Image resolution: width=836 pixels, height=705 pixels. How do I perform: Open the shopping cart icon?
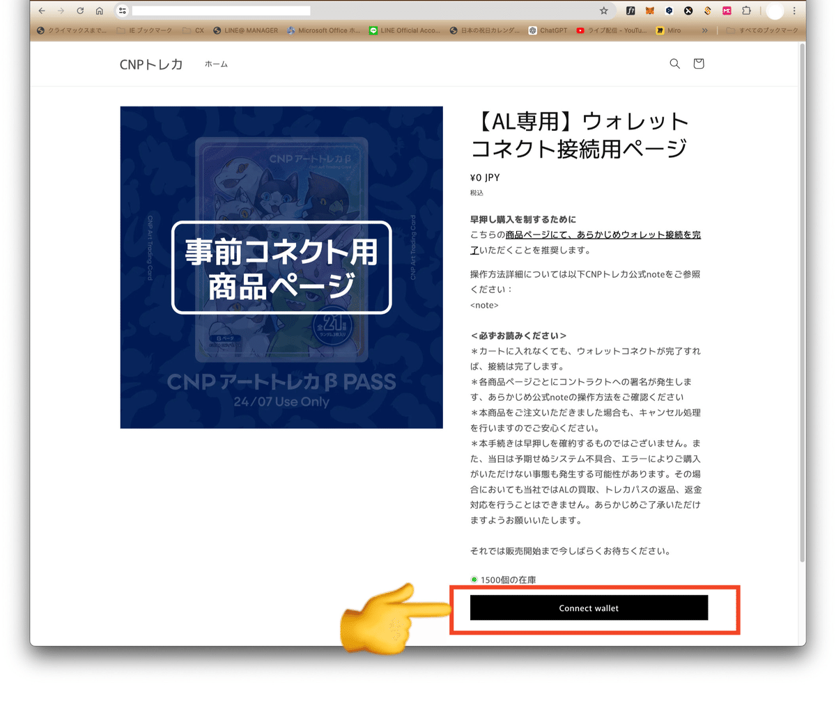click(x=699, y=63)
